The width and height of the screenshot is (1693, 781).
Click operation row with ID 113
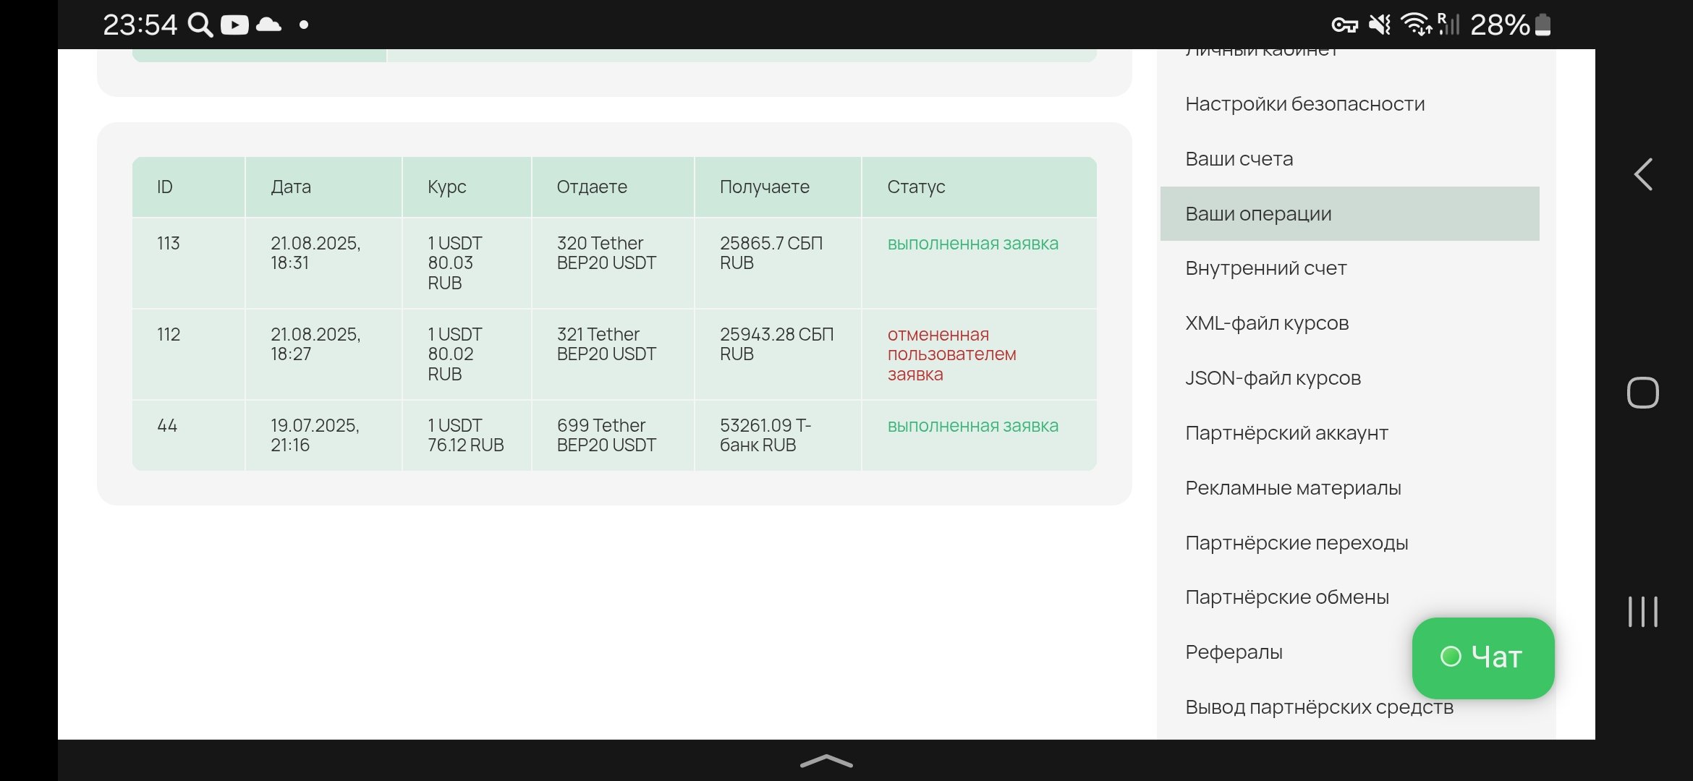[x=168, y=244]
